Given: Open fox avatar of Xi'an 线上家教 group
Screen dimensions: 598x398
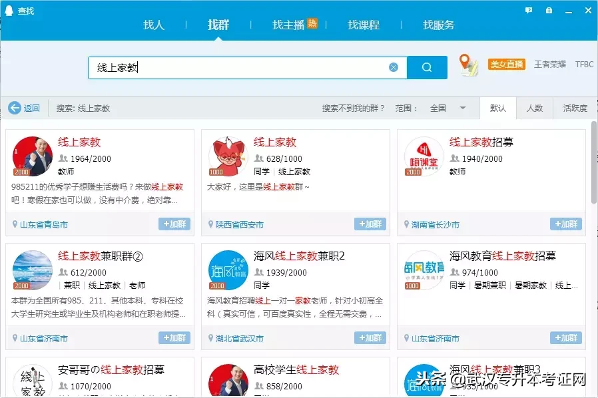Looking at the screenshot, I should tap(228, 156).
